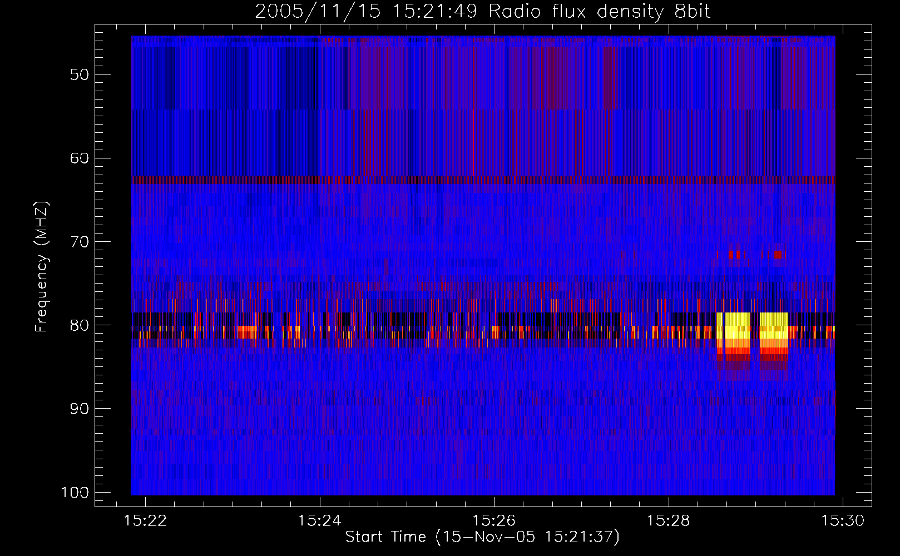900x556 pixels.
Task: Click the 90 frequency tick label
Action: tap(80, 409)
